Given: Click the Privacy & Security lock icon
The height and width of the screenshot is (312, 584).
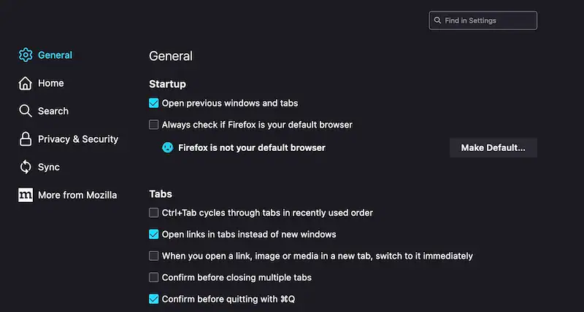Looking at the screenshot, I should pos(26,139).
